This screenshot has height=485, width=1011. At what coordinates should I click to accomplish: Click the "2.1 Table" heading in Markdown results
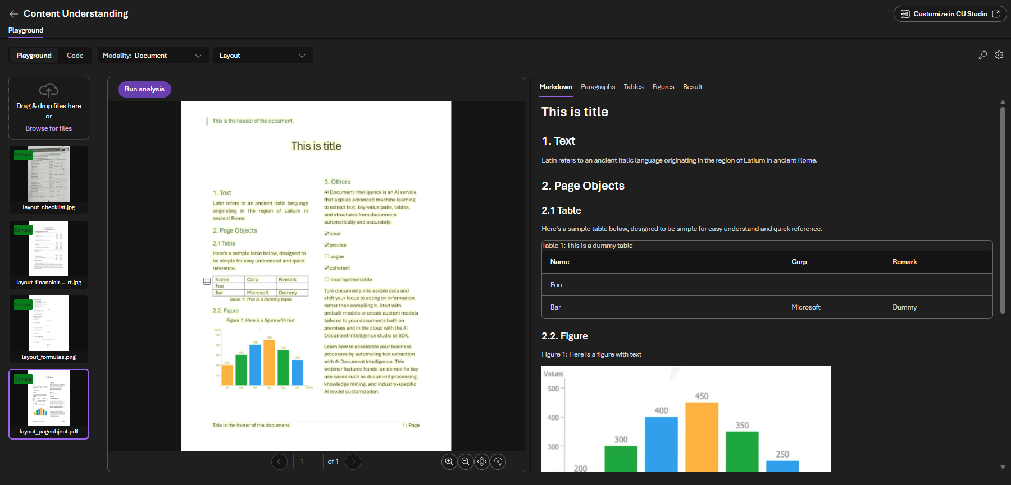pyautogui.click(x=561, y=210)
